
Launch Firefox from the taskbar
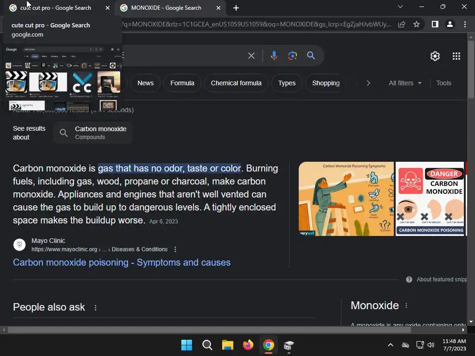pos(248,345)
